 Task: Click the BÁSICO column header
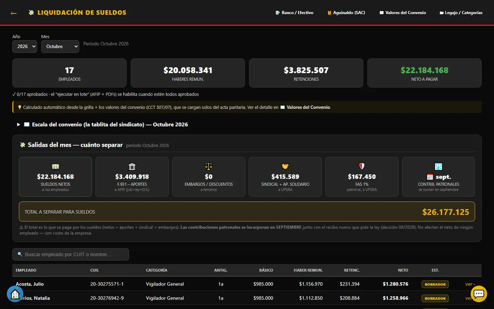[x=266, y=270]
